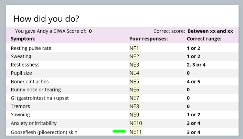The height and width of the screenshot is (139, 243).
Task: Select NE6 response for Runny nose or tearing
Action: [x=134, y=90]
